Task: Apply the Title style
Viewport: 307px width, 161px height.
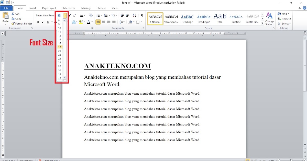Action: click(x=220, y=19)
